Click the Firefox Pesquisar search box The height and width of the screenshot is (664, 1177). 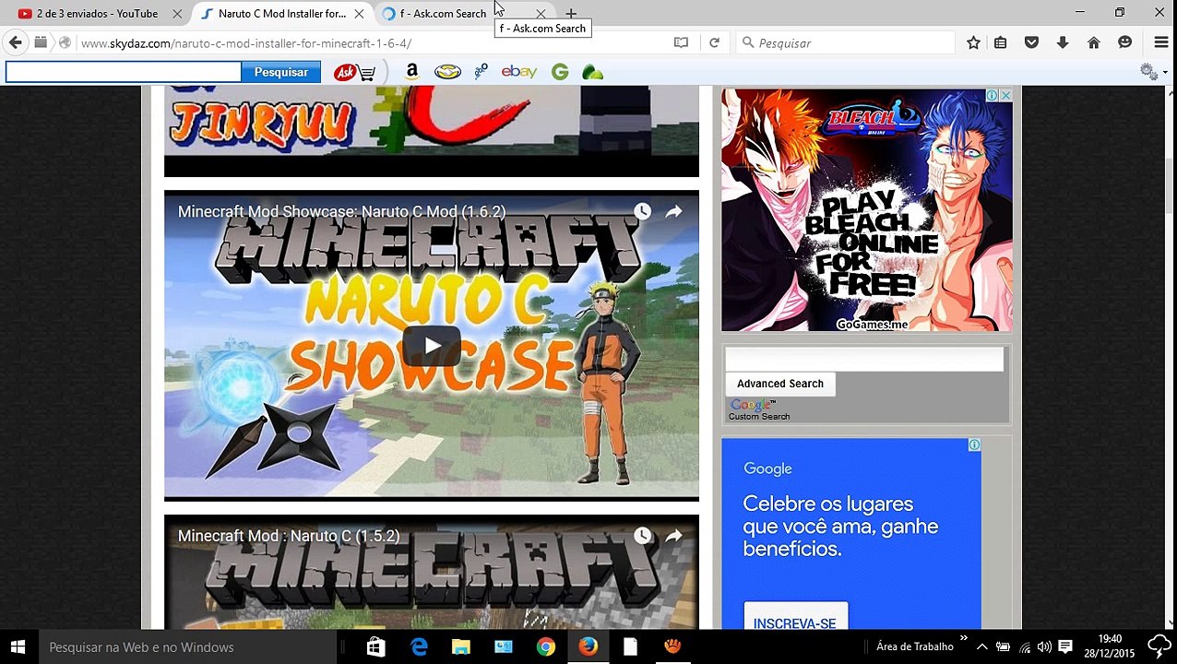click(x=847, y=43)
